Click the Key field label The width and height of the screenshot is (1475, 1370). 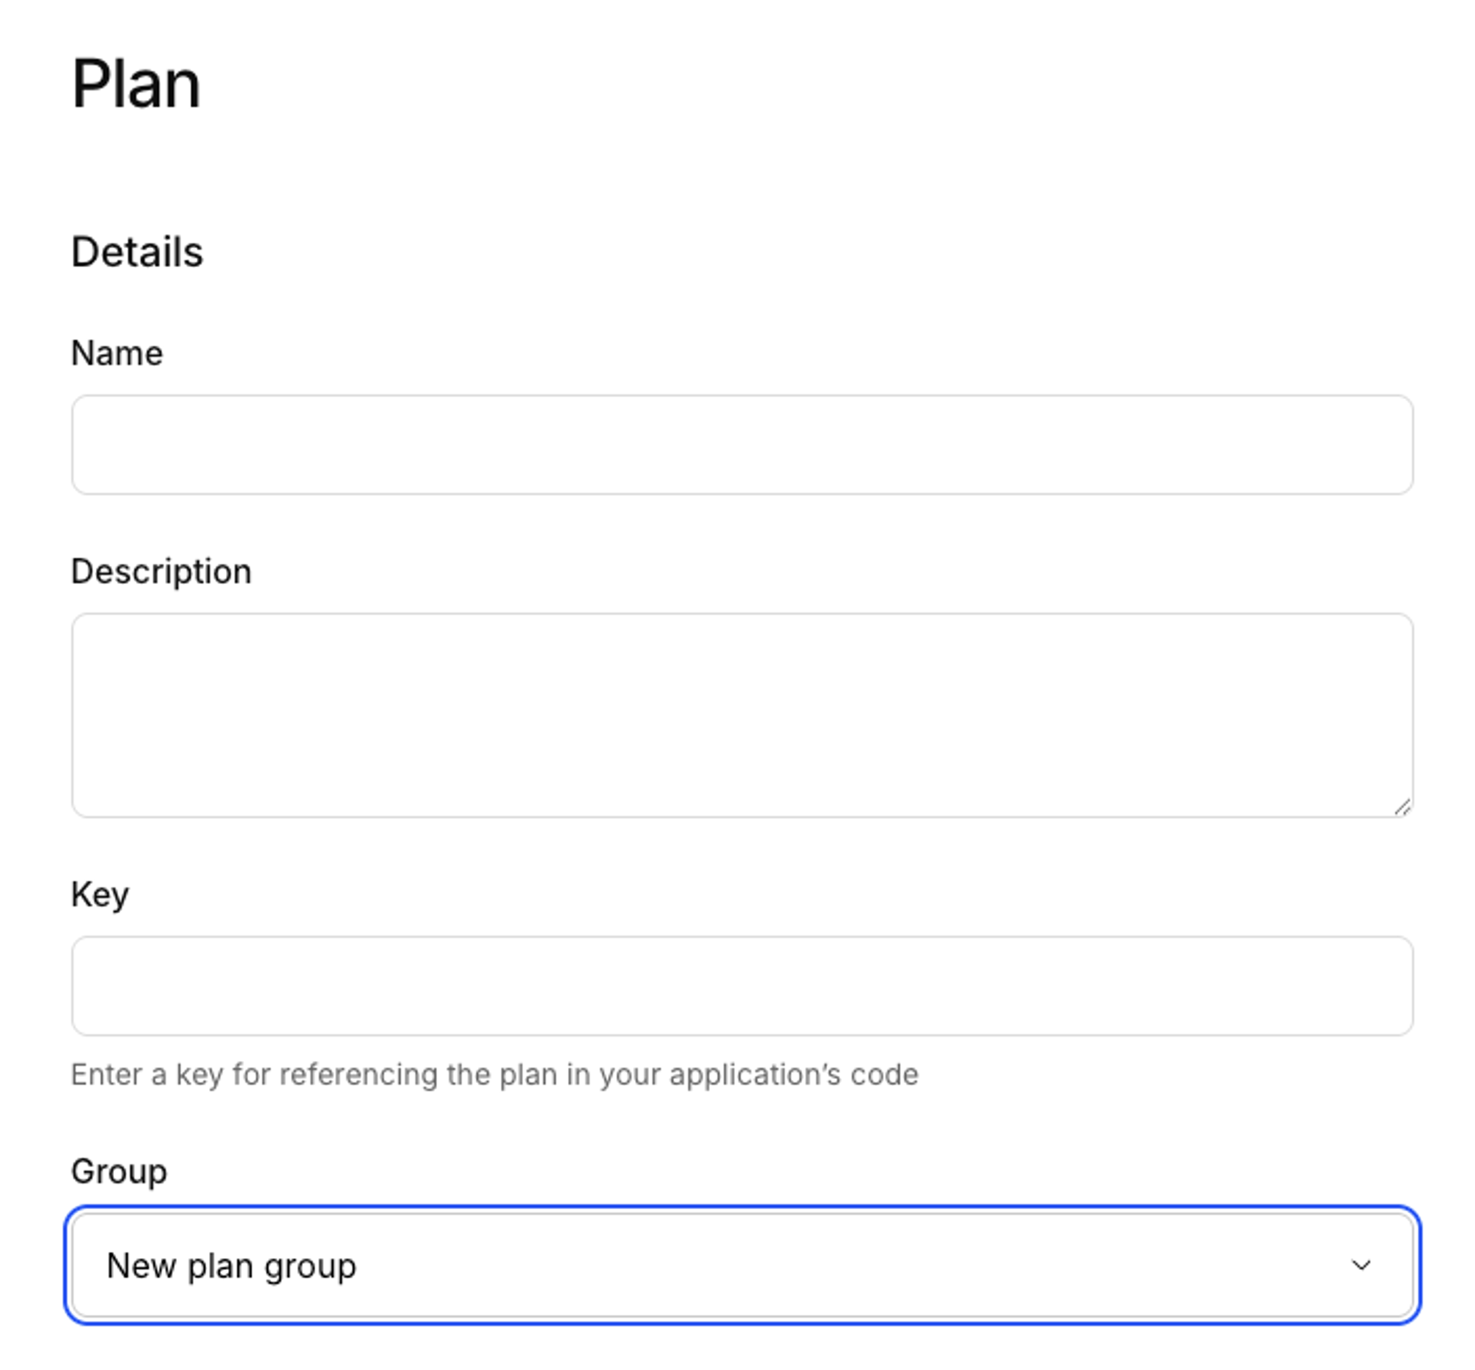point(99,894)
